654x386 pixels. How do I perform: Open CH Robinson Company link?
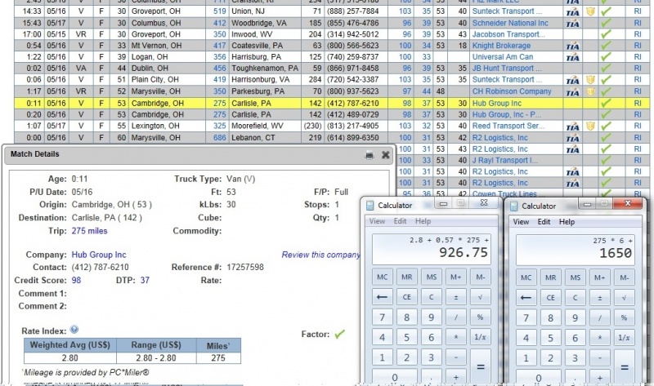512,91
